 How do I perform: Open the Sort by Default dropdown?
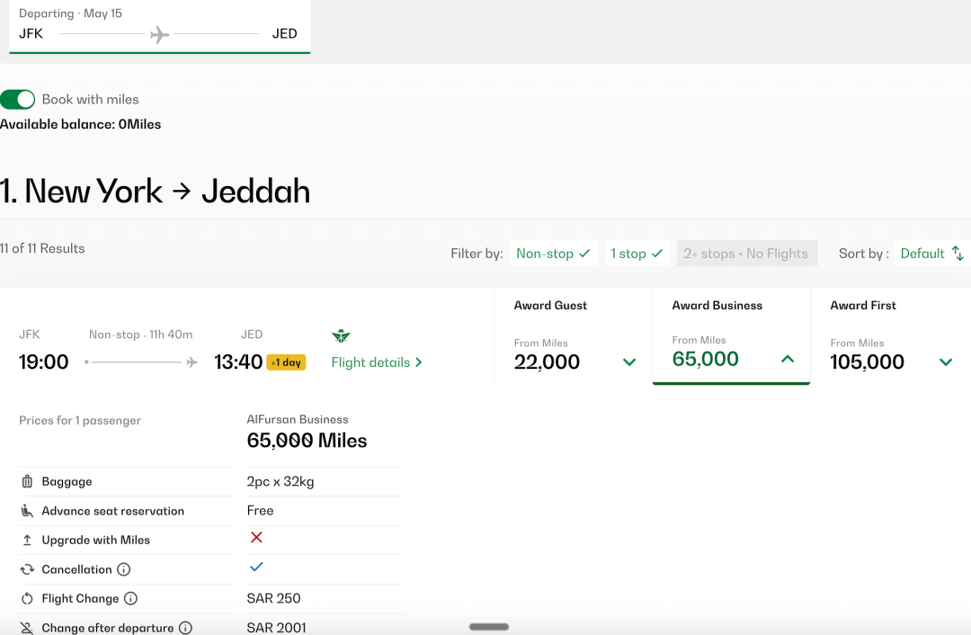click(932, 254)
